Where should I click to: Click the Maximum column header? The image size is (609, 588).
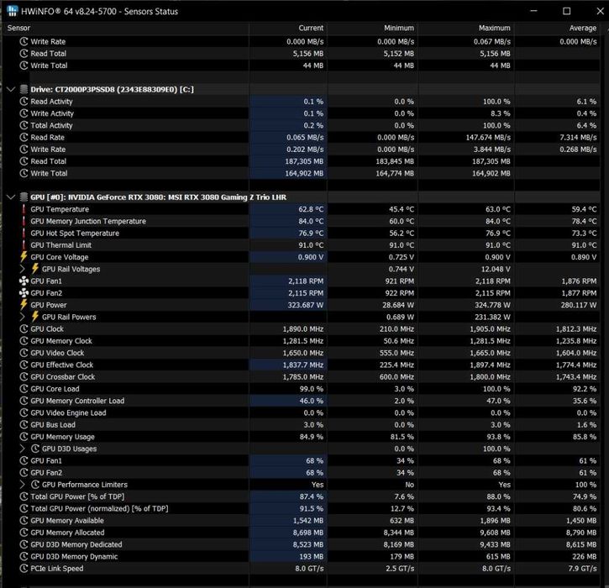pos(466,28)
